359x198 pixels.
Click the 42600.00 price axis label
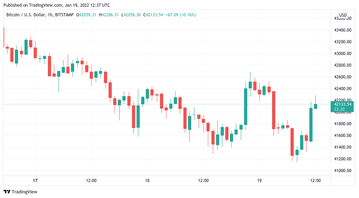(x=343, y=77)
